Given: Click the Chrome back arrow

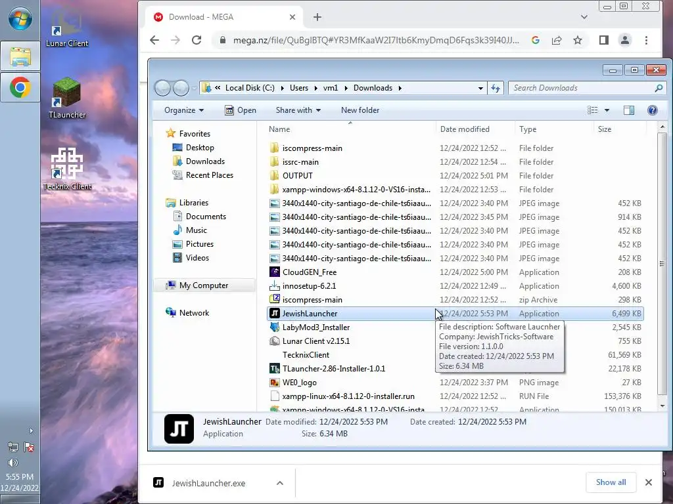Looking at the screenshot, I should click(154, 40).
